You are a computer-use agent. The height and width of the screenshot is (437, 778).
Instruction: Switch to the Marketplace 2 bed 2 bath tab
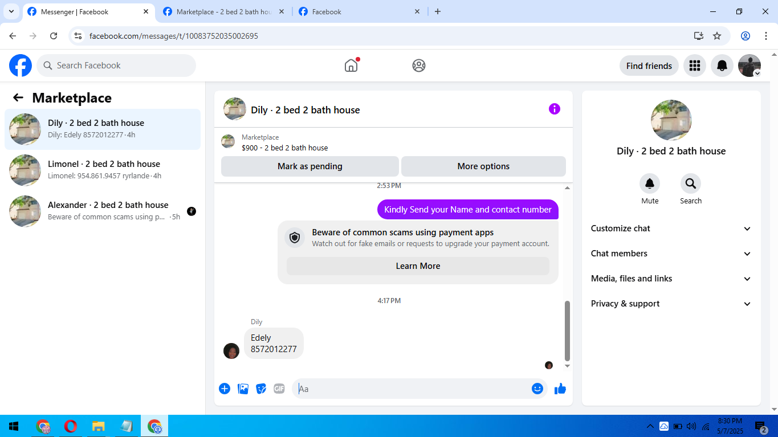(x=224, y=11)
